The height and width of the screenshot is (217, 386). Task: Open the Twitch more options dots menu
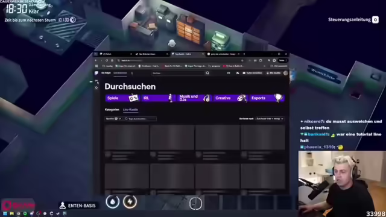[x=132, y=73]
